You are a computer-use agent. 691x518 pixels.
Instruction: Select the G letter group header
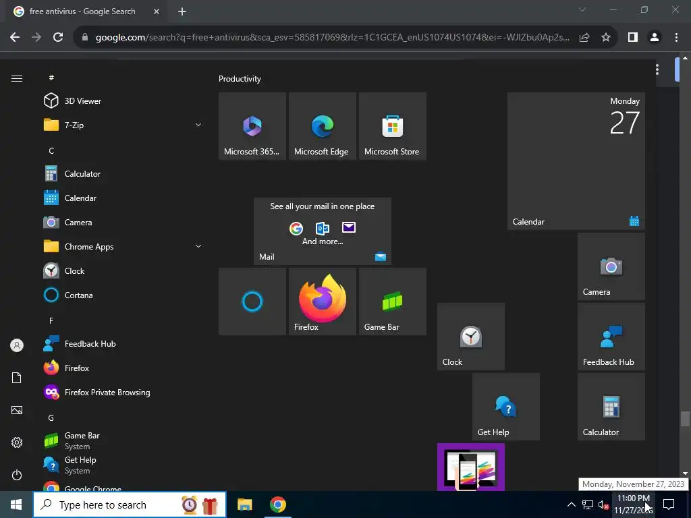51,418
